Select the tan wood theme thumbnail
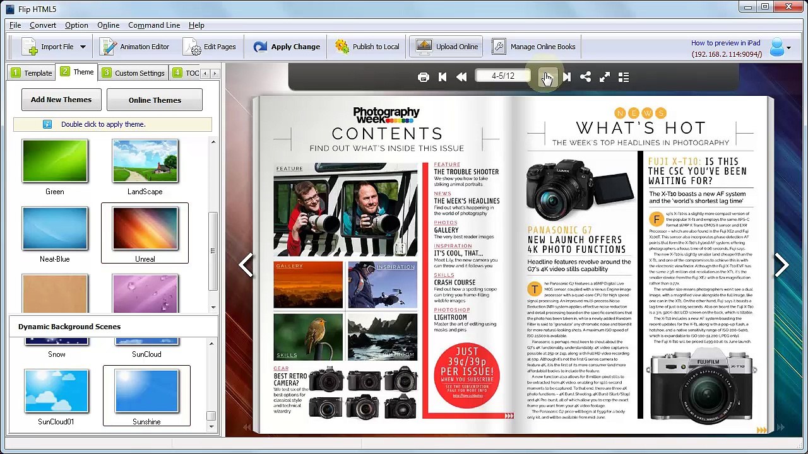 pos(55,293)
